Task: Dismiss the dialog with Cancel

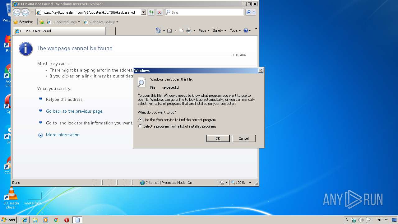Action: 244,138
